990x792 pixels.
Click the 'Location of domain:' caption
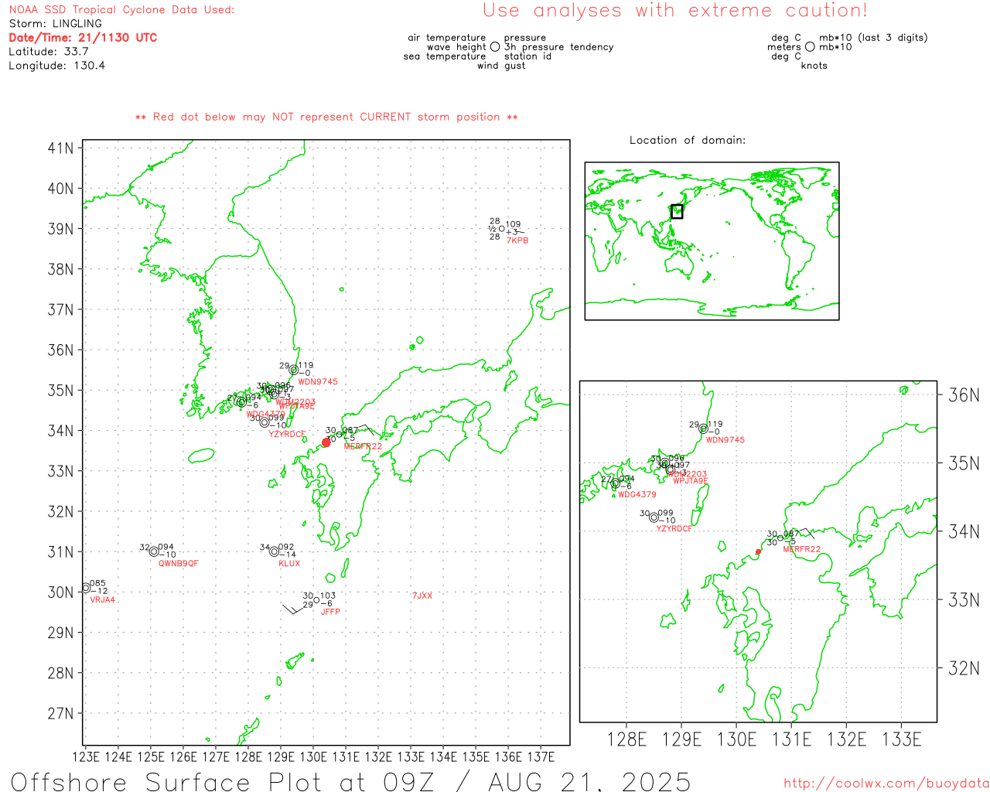(x=688, y=140)
